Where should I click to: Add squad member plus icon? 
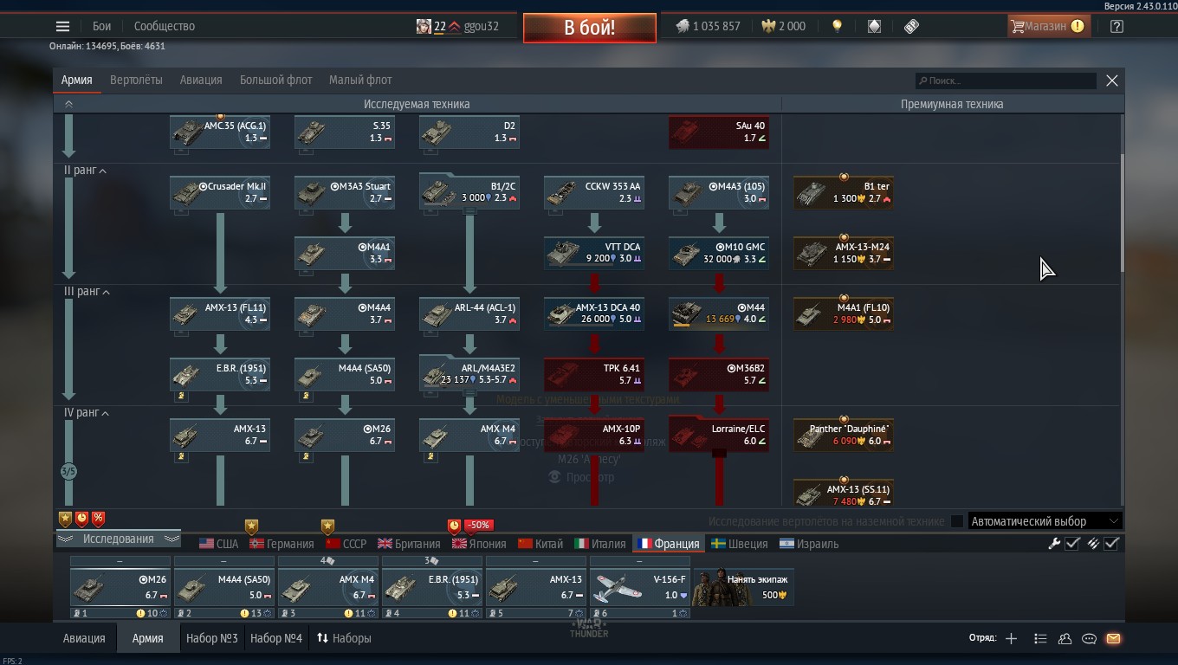tap(1011, 638)
